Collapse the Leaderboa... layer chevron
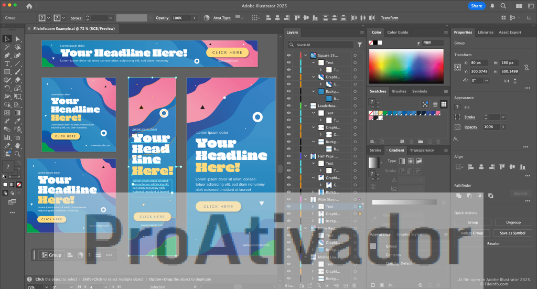The height and width of the screenshot is (289, 537). [x=306, y=105]
